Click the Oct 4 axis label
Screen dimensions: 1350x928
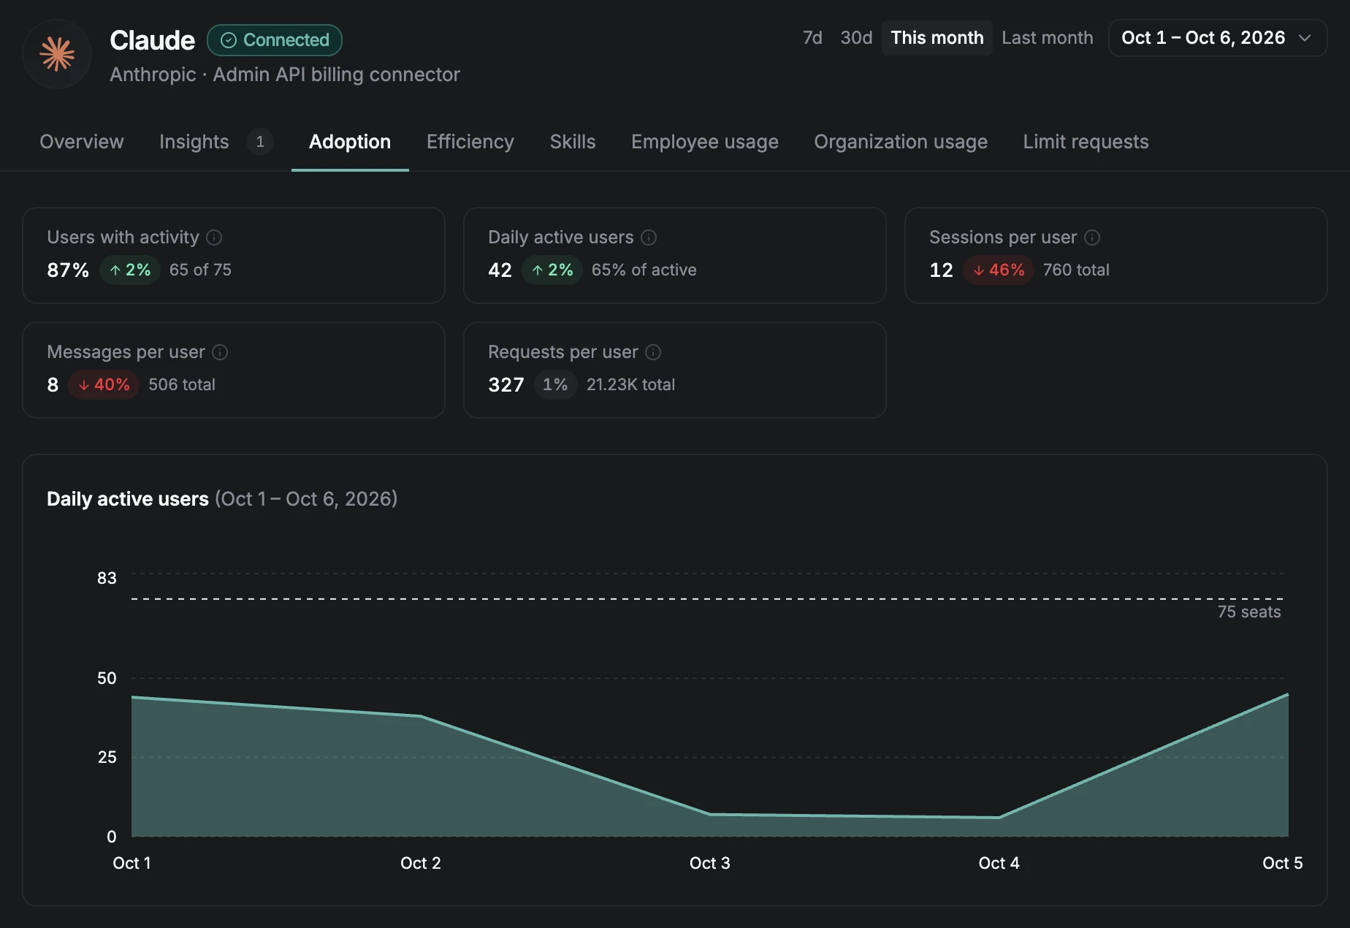[x=999, y=864]
